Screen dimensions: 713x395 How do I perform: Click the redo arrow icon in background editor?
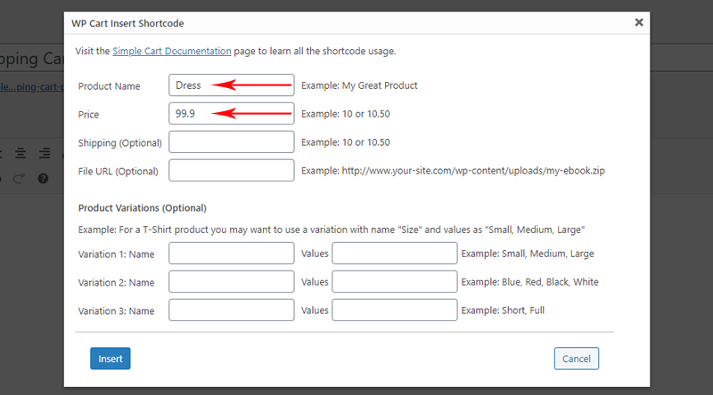point(19,179)
